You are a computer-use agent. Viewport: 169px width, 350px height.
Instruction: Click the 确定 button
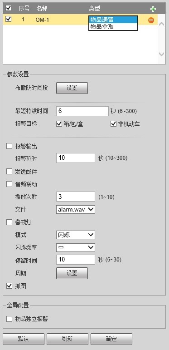tap(111, 339)
